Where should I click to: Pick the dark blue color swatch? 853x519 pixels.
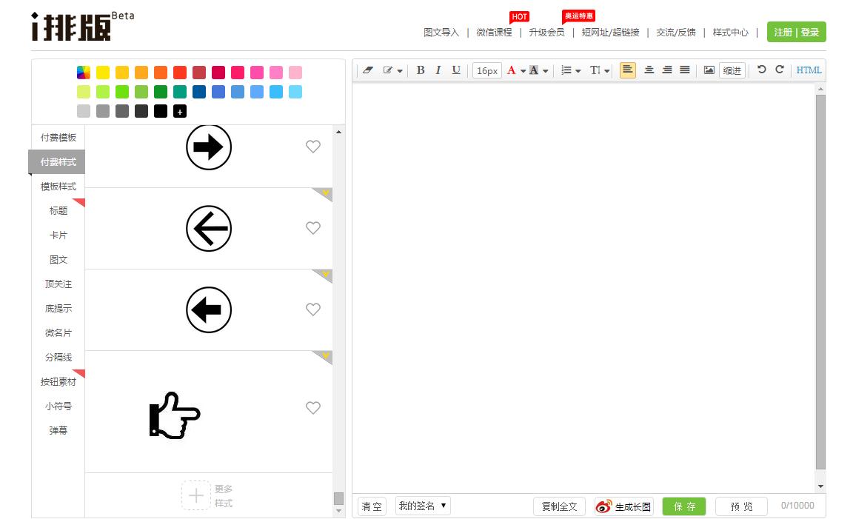pos(199,92)
